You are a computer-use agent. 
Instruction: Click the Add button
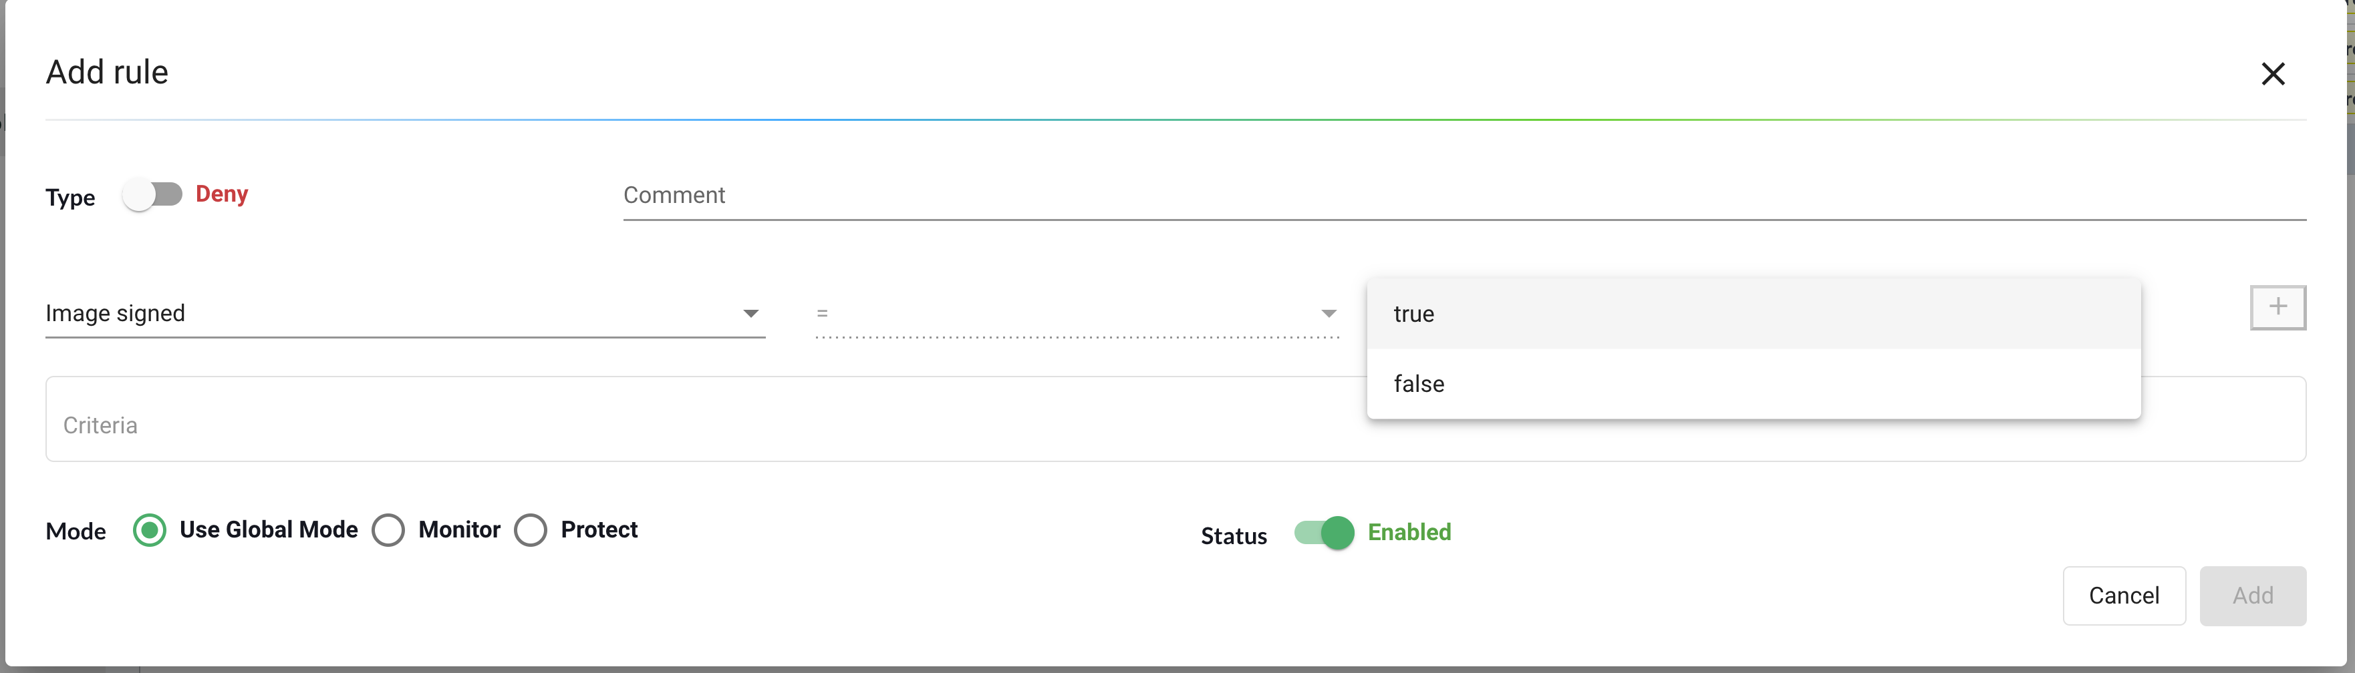tap(2251, 596)
